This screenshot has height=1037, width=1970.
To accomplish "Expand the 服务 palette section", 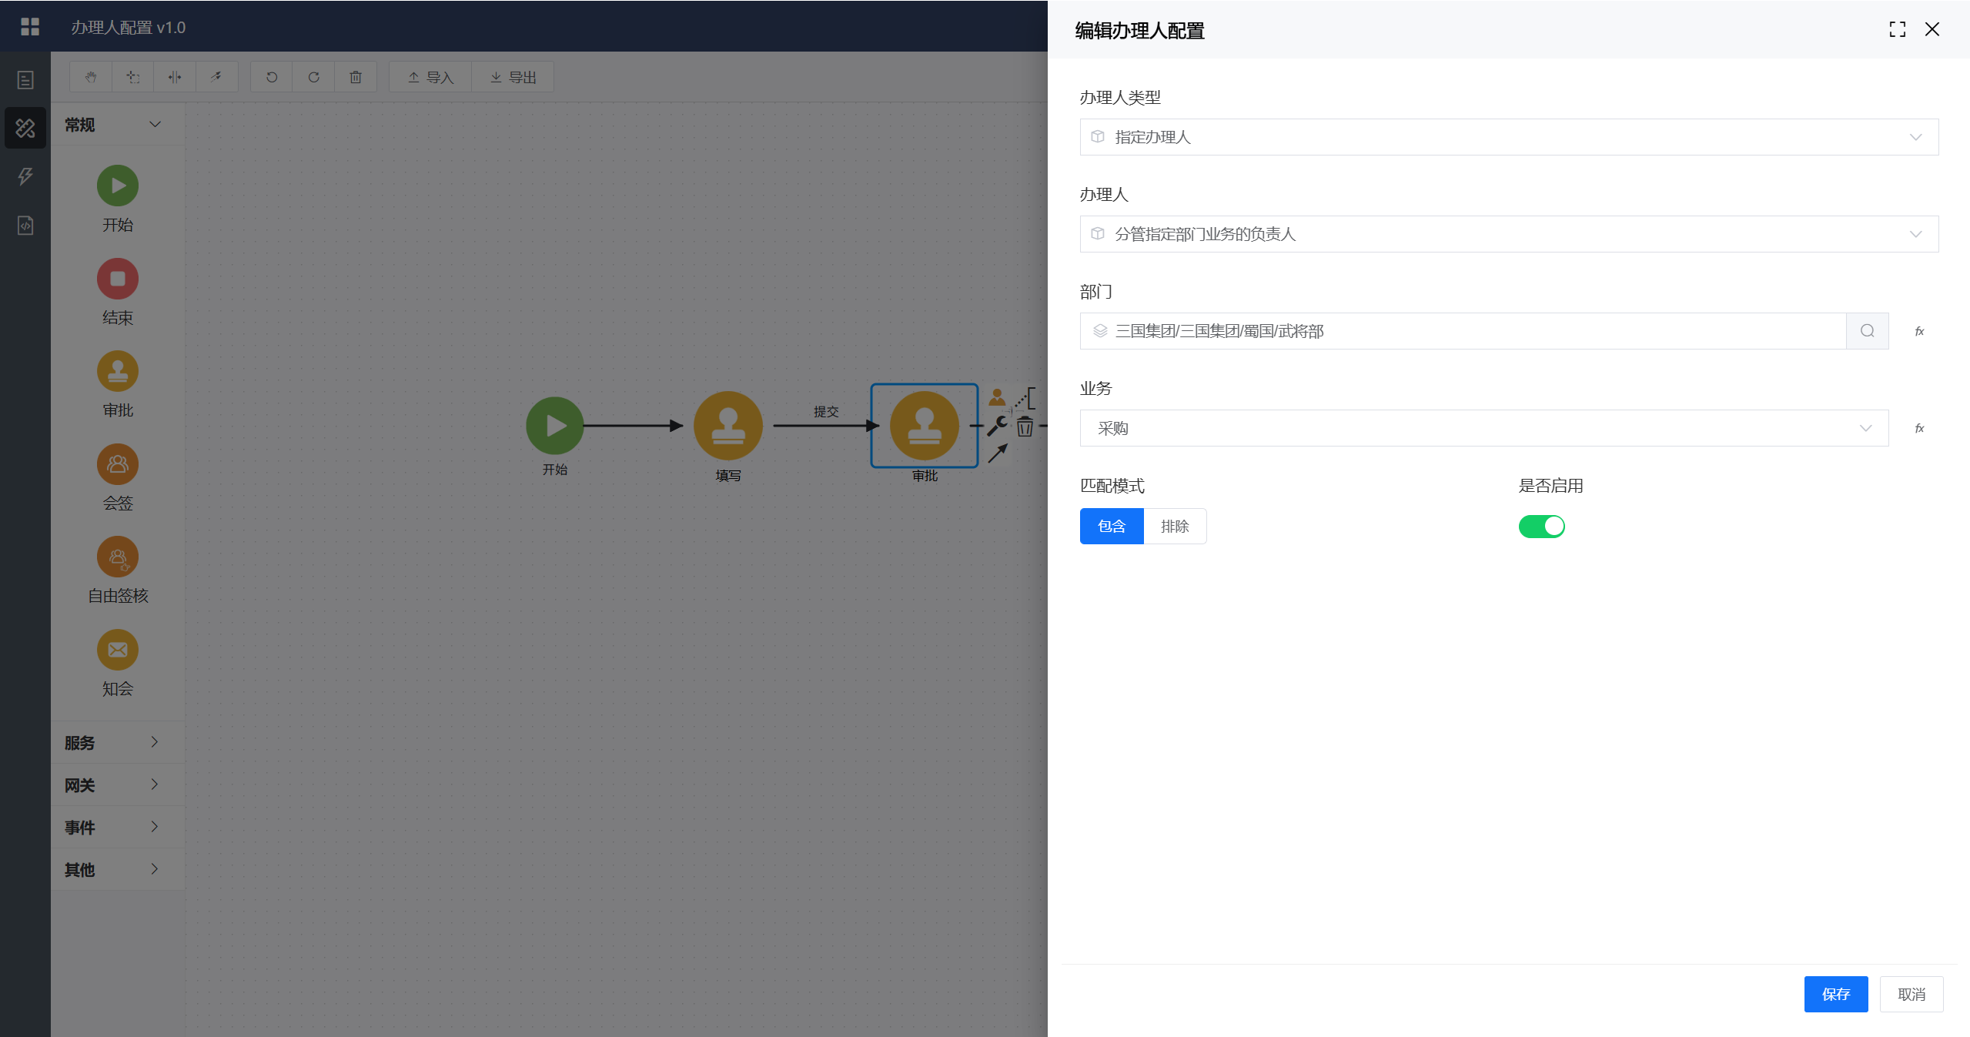I will [x=112, y=742].
